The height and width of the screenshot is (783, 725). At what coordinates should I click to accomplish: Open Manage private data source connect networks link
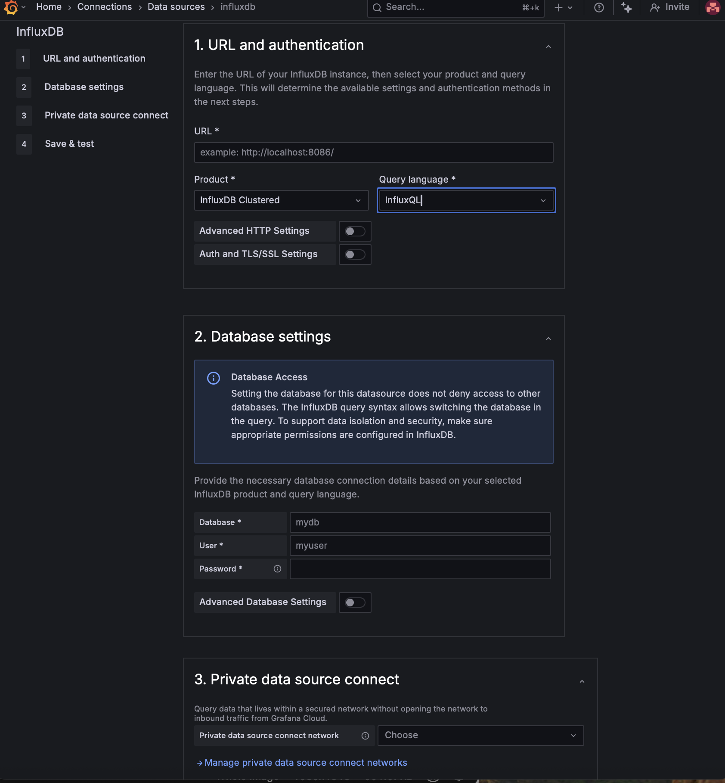click(302, 763)
